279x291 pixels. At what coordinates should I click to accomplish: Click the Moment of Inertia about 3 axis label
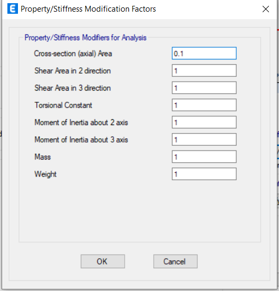click(x=81, y=140)
